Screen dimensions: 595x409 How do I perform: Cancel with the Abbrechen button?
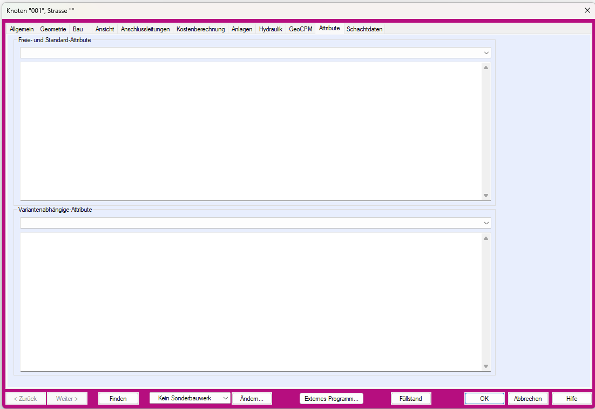[x=528, y=399]
